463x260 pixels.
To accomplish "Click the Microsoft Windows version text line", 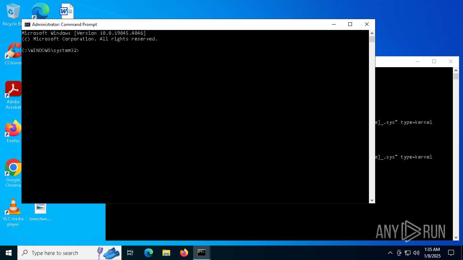I will [x=84, y=33].
